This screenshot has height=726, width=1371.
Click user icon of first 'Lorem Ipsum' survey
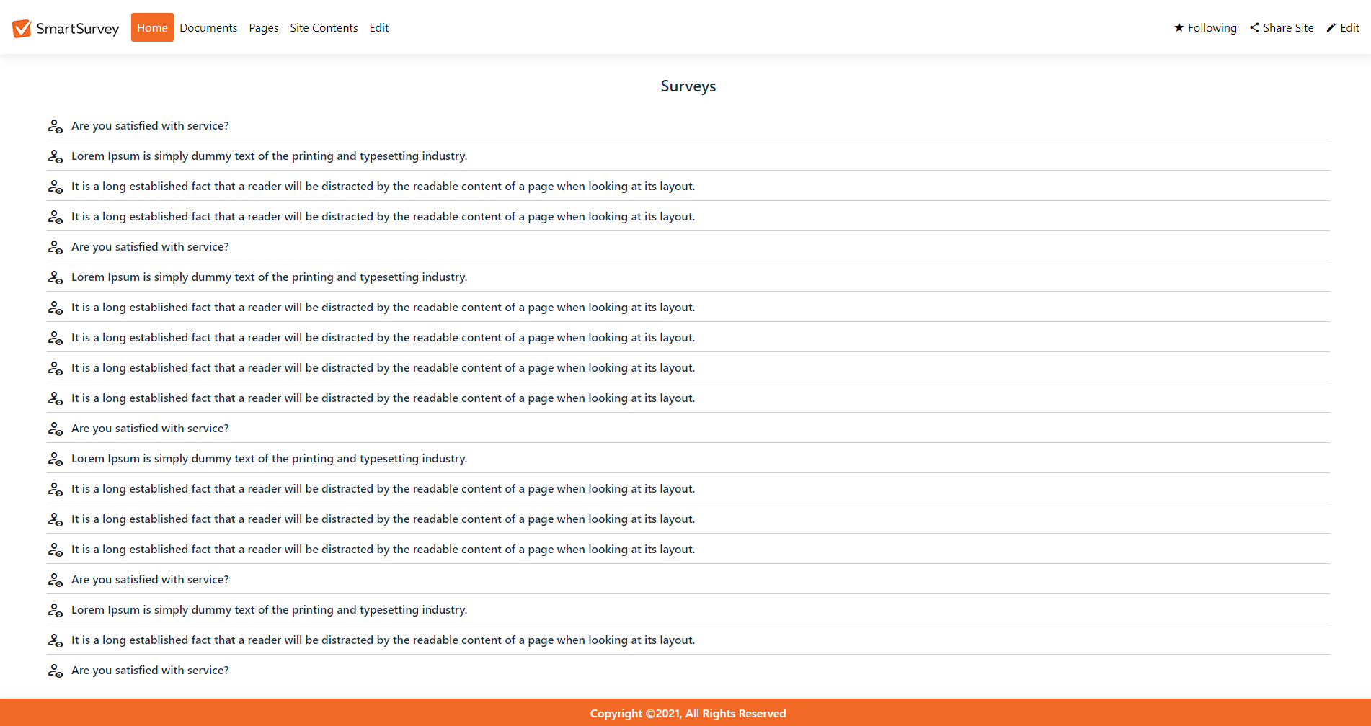pyautogui.click(x=56, y=156)
